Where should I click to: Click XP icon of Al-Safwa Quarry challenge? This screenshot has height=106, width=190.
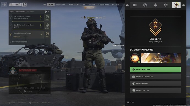coord(47,25)
